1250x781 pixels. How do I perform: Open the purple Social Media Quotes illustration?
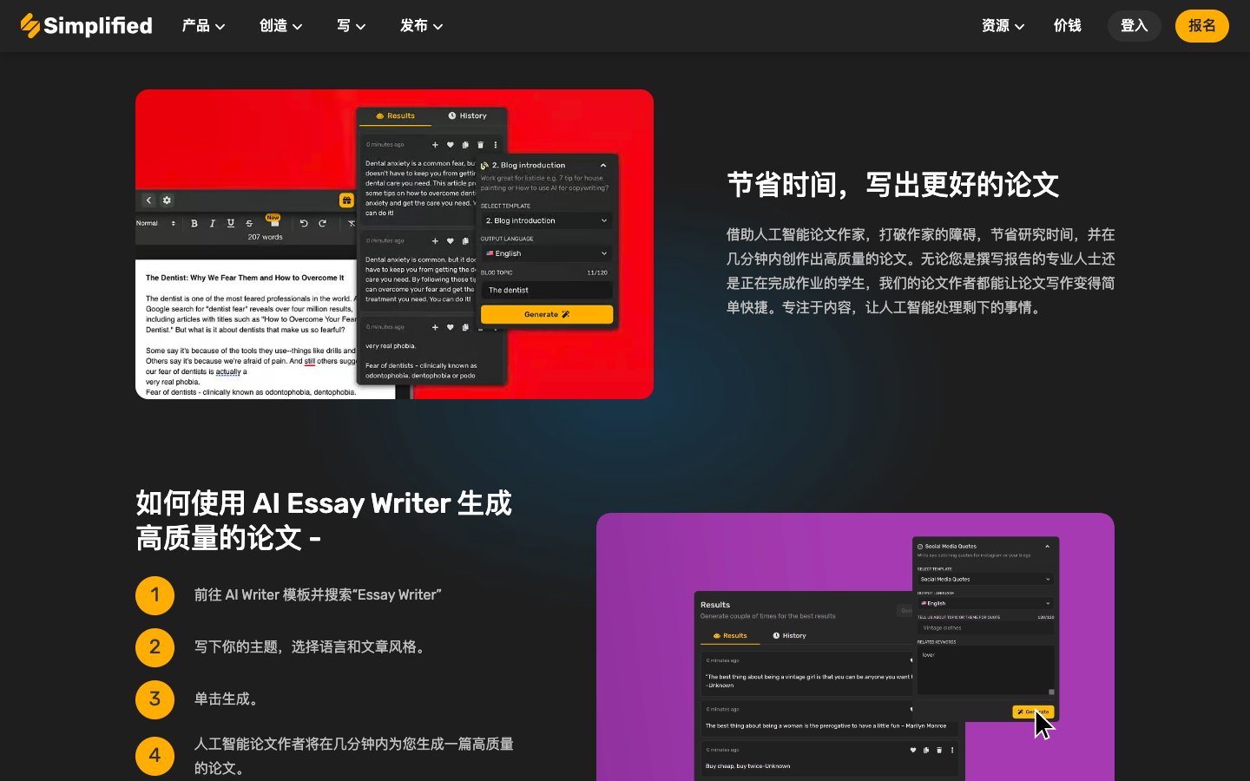855,646
